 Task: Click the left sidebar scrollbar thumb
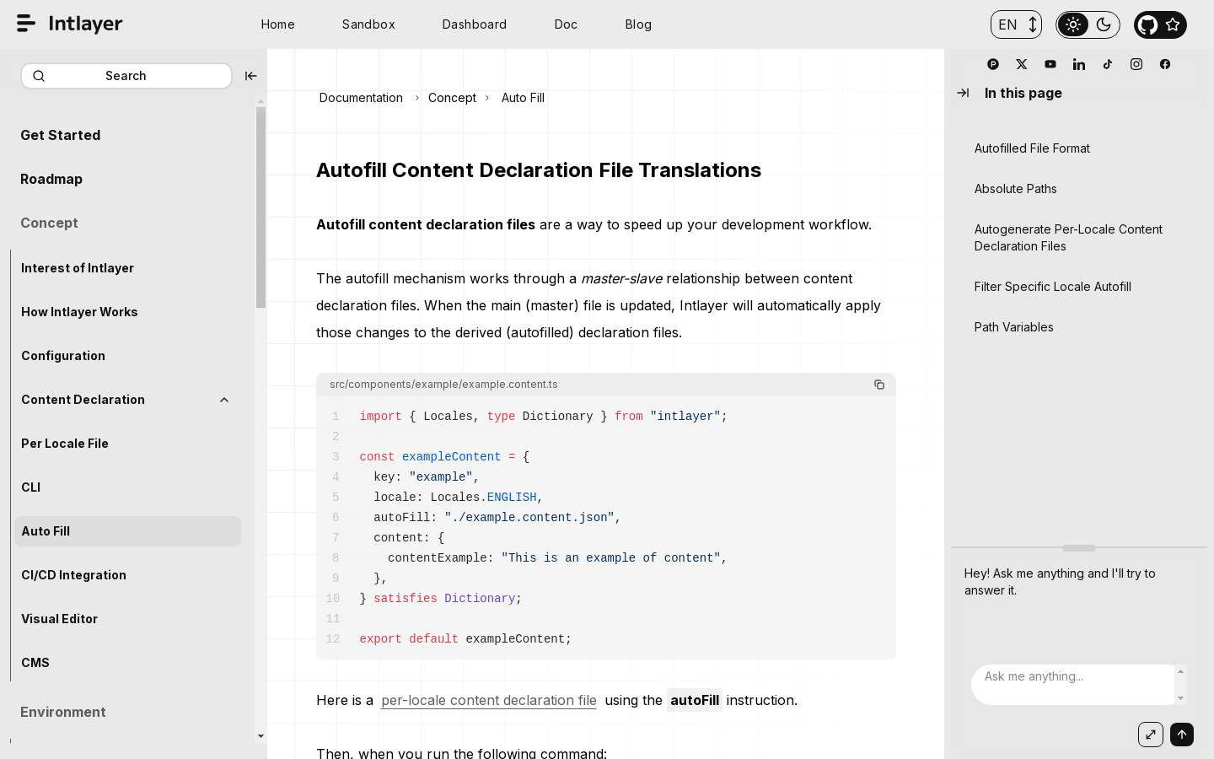pos(261,207)
